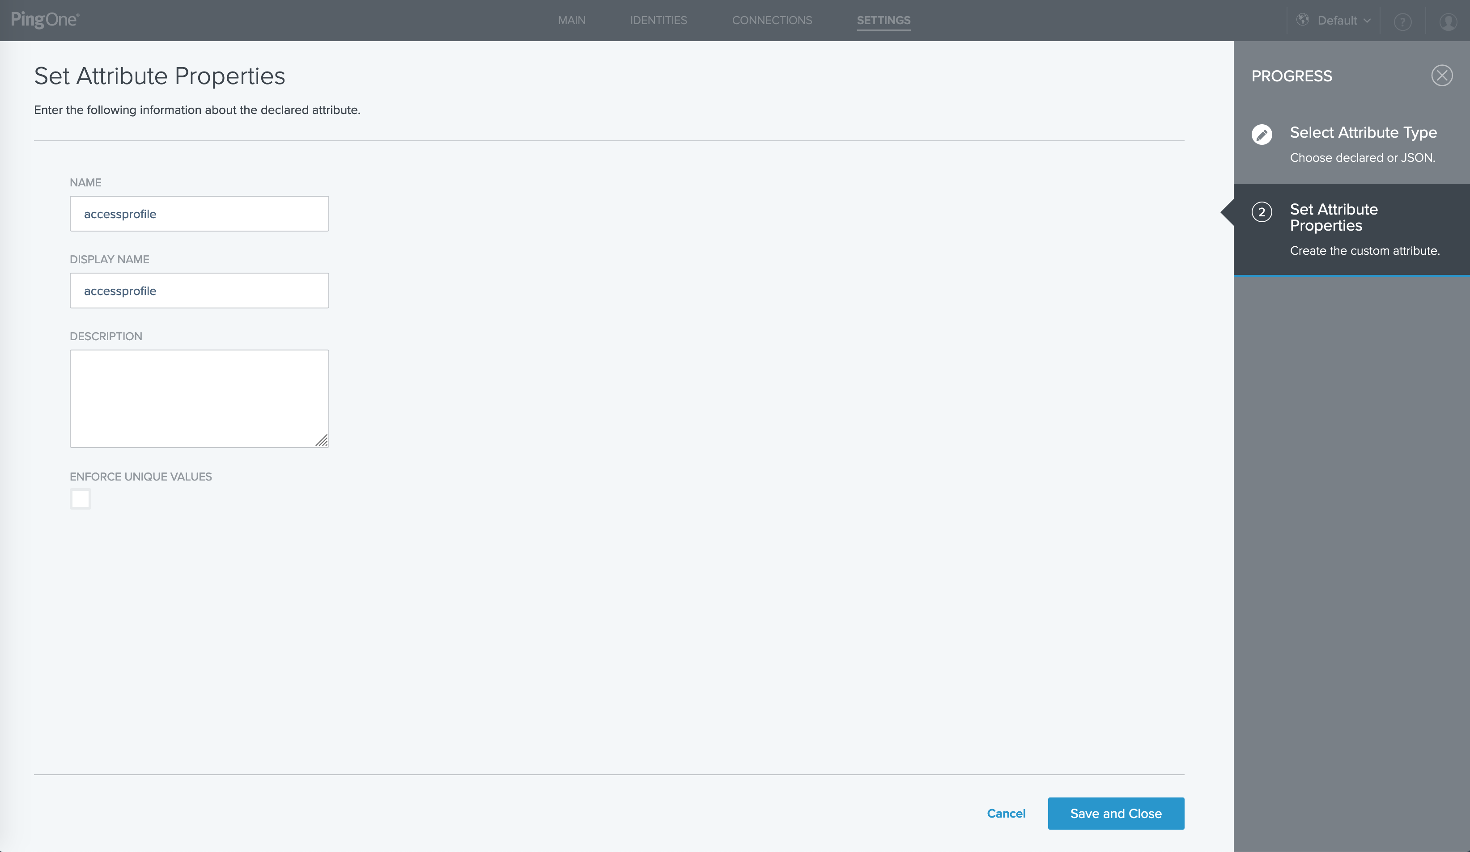The width and height of the screenshot is (1470, 852).
Task: Click the circled 2 step indicator icon
Action: (x=1261, y=212)
